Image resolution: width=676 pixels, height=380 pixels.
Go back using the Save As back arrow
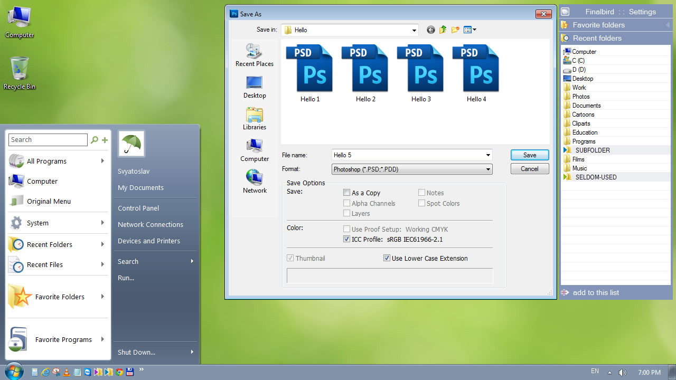point(431,30)
